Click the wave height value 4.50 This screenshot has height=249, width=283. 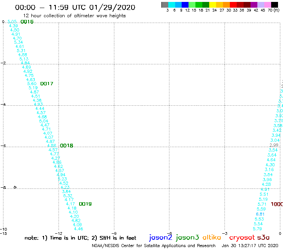tap(15, 30)
